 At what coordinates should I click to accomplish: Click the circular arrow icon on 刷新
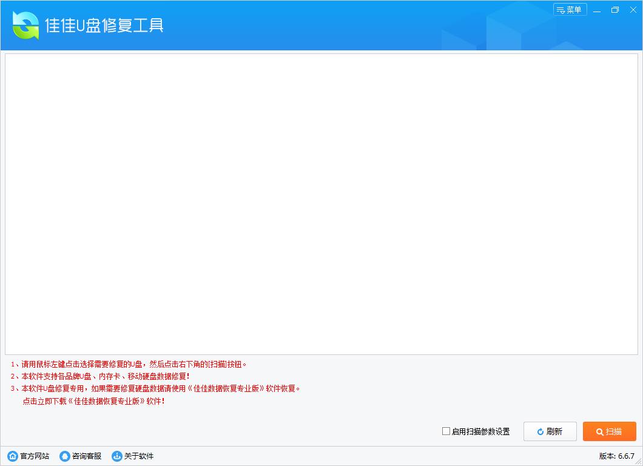540,432
